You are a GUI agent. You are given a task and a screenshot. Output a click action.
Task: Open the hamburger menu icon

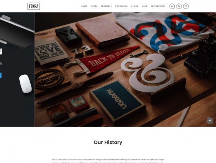coord(186,6)
